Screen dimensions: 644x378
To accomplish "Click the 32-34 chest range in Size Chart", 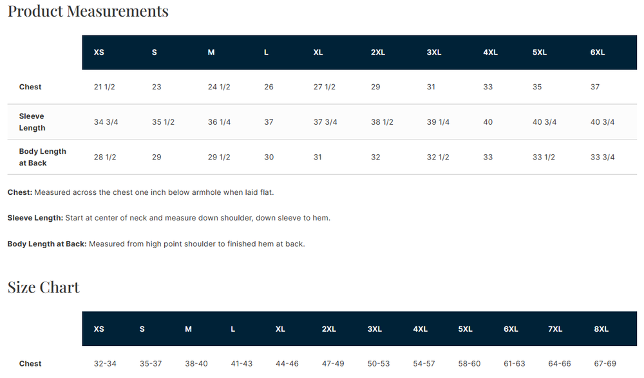I will click(105, 364).
